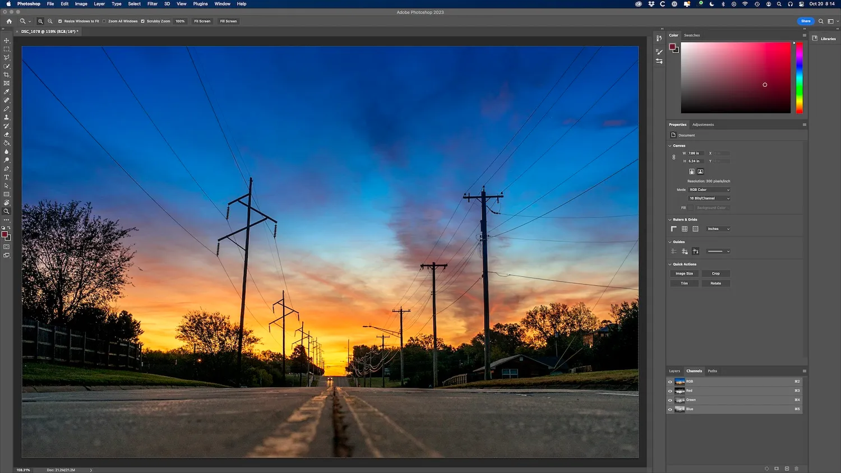The image size is (841, 473).
Task: Select the Zoom tool in toolbar
Action: tap(7, 211)
